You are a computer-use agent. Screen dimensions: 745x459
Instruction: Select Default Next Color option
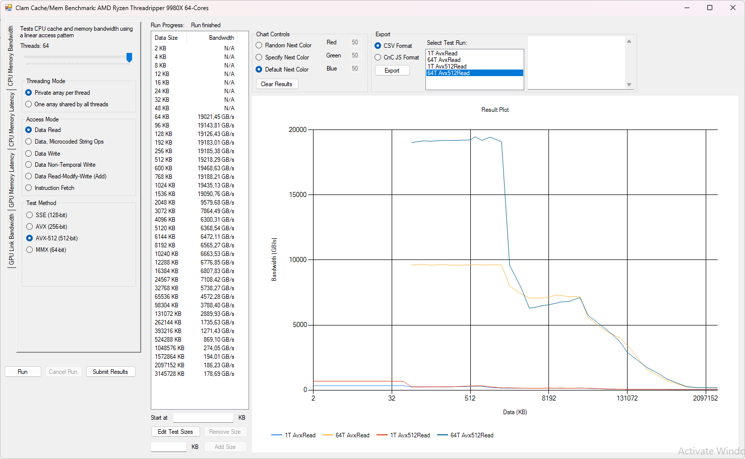282,70
